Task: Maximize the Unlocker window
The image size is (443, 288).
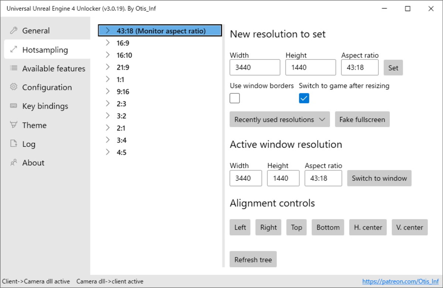Action: pyautogui.click(x=408, y=8)
